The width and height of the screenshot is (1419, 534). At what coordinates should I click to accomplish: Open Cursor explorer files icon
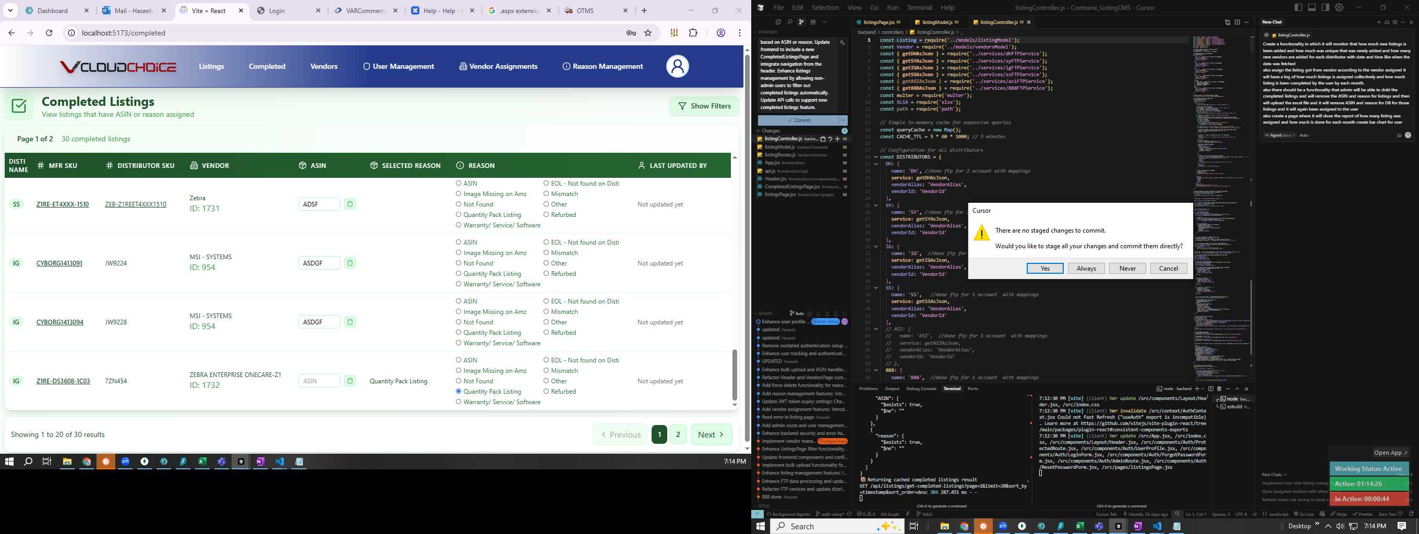tap(778, 22)
